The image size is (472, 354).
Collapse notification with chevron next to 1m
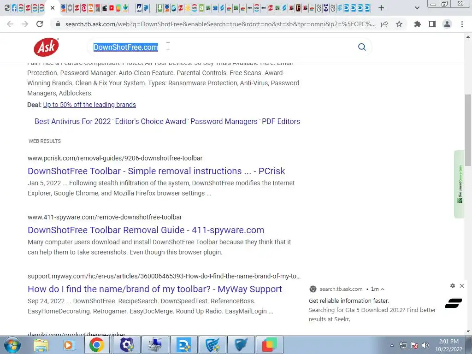[383, 289]
